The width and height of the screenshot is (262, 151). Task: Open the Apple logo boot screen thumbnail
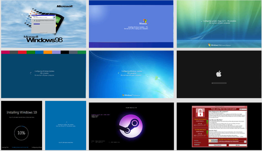point(219,74)
